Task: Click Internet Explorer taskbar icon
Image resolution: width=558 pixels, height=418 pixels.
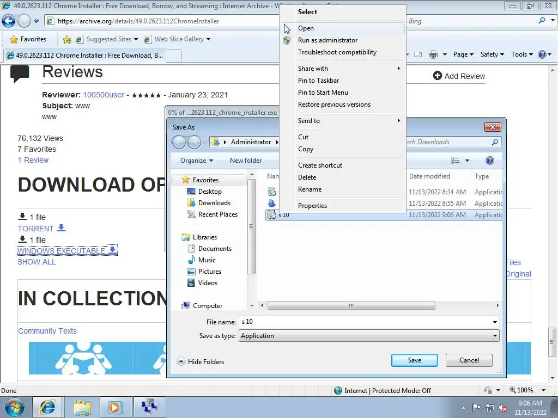Action: (x=47, y=407)
